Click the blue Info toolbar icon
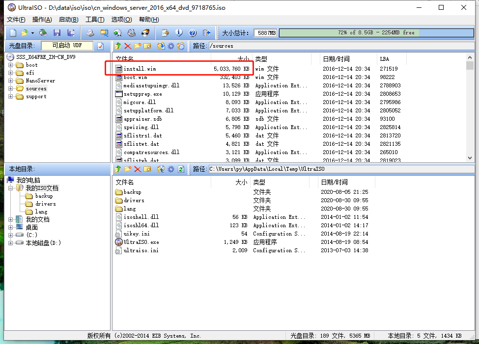 (179, 33)
